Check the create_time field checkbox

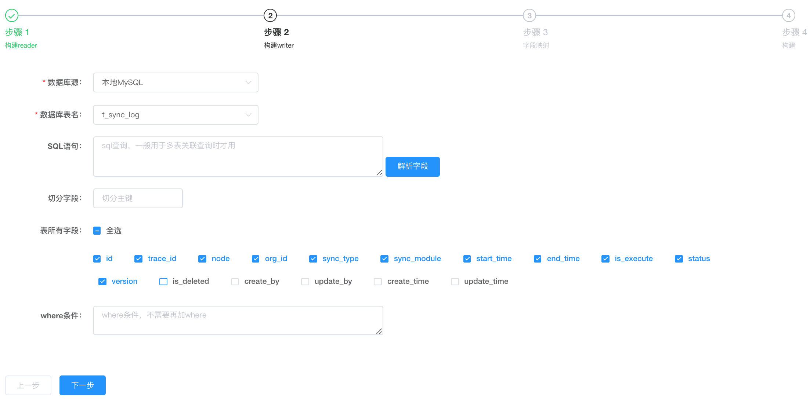(378, 282)
